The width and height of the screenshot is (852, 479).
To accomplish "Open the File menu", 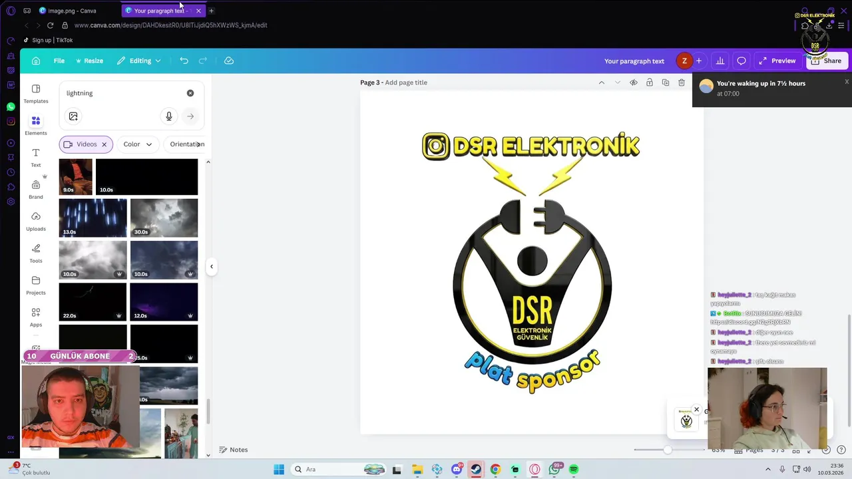I will tap(59, 61).
